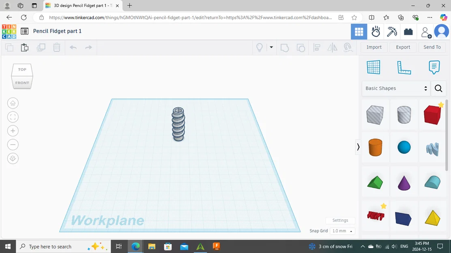Viewport: 451px width, 253px height.
Task: Select the threaded pencil fidget model
Action: tap(178, 124)
